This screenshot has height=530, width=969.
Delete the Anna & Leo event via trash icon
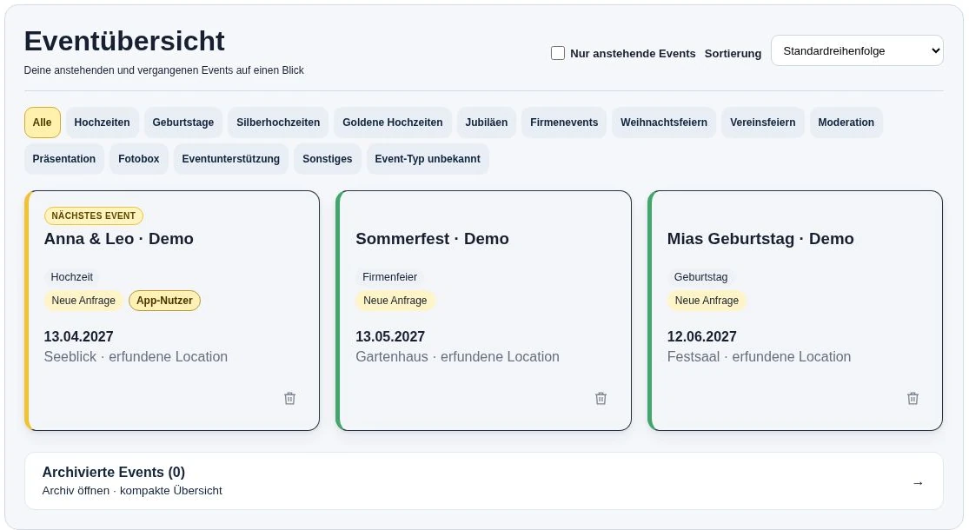(x=290, y=399)
